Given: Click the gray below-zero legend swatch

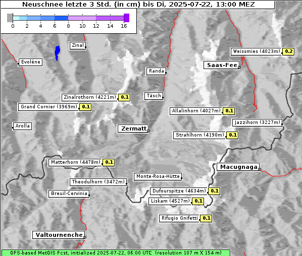Looking at the screenshot, I should tap(10, 18).
